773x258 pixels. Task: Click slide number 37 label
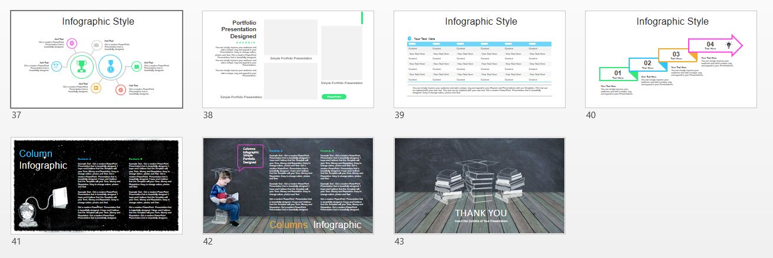(x=16, y=115)
